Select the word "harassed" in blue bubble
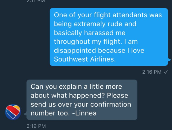The image size is (172, 130). coord(99,33)
